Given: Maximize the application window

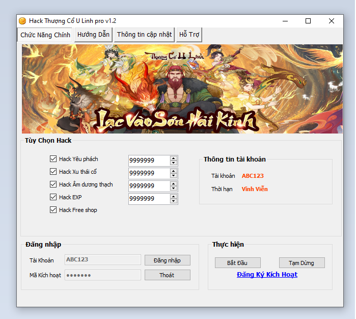Looking at the screenshot, I should tap(308, 21).
